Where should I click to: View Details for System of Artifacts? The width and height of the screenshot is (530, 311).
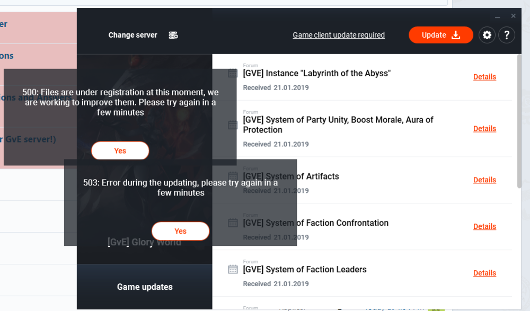[x=484, y=180]
